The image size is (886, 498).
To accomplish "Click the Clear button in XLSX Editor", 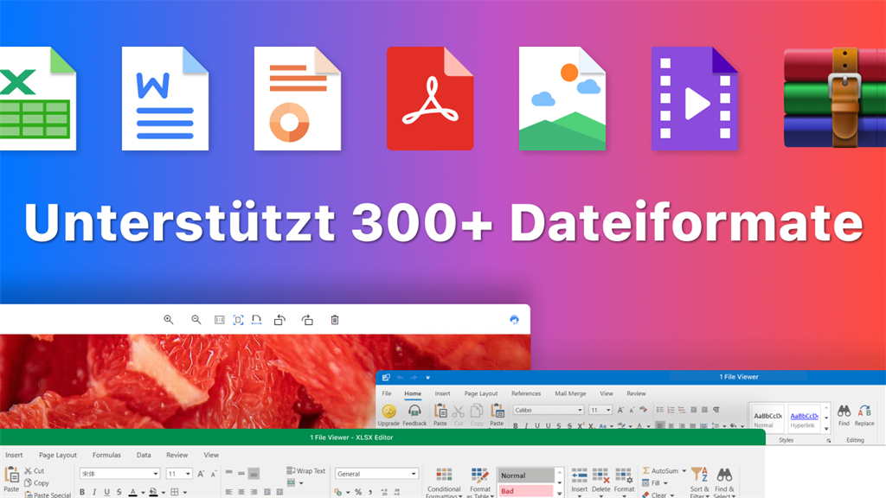I will pos(654,495).
